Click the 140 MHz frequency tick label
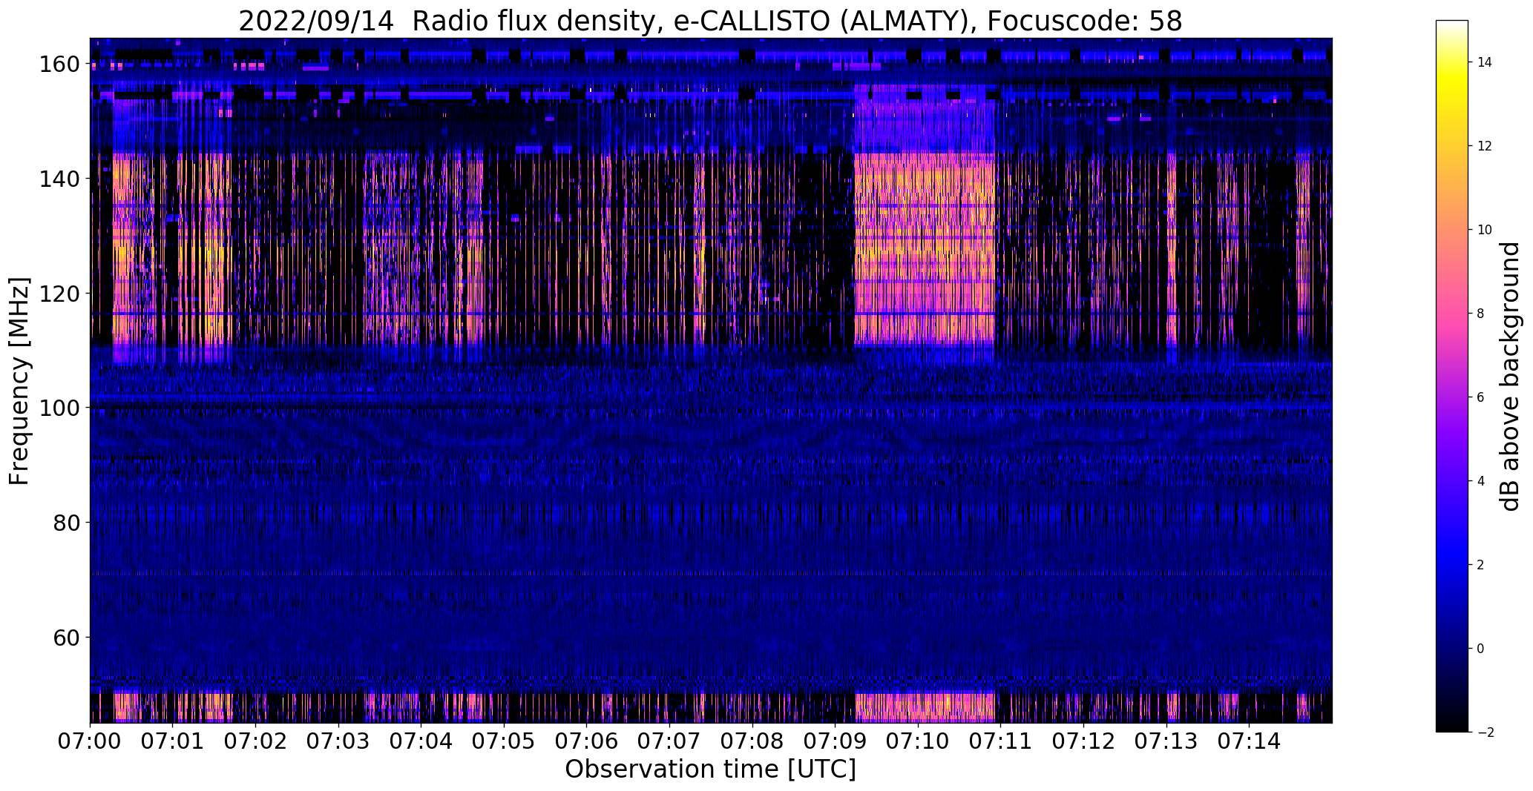The width and height of the screenshot is (1533, 791). [59, 179]
